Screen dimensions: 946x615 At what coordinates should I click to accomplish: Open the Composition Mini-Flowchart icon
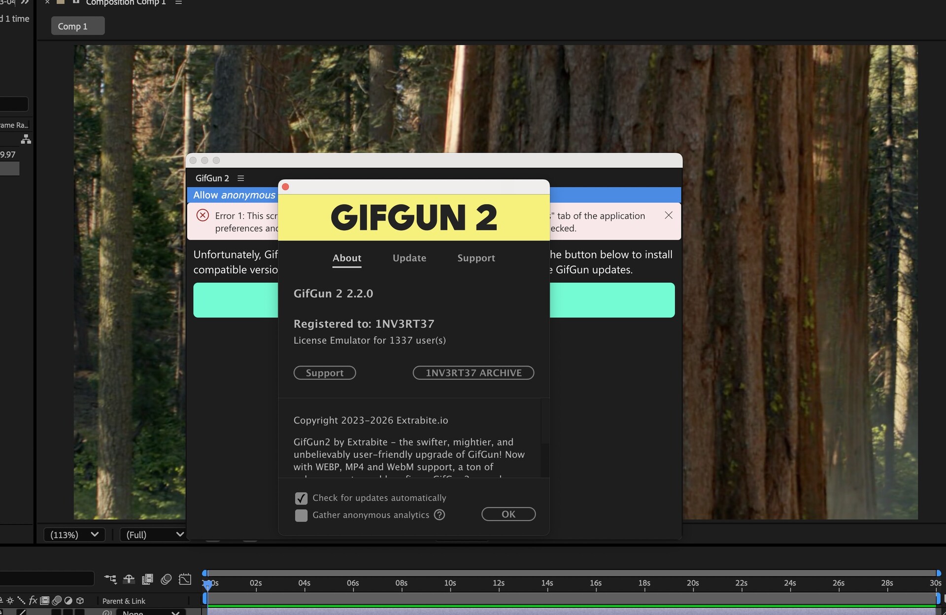point(110,579)
